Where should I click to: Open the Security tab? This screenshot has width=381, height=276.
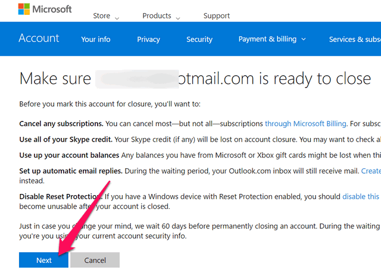point(199,39)
